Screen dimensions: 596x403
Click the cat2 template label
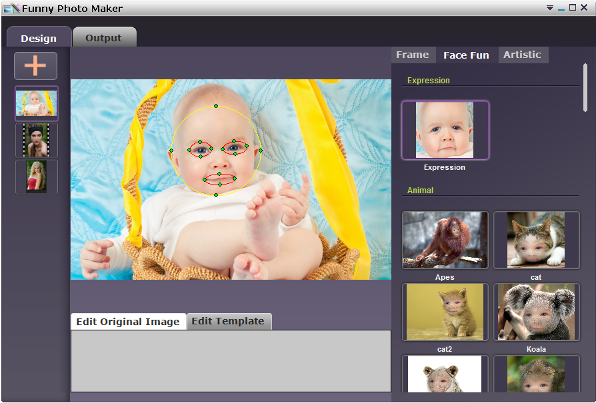click(x=445, y=349)
